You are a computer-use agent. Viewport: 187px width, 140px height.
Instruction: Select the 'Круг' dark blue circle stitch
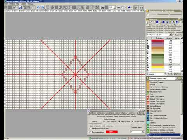[150, 121]
